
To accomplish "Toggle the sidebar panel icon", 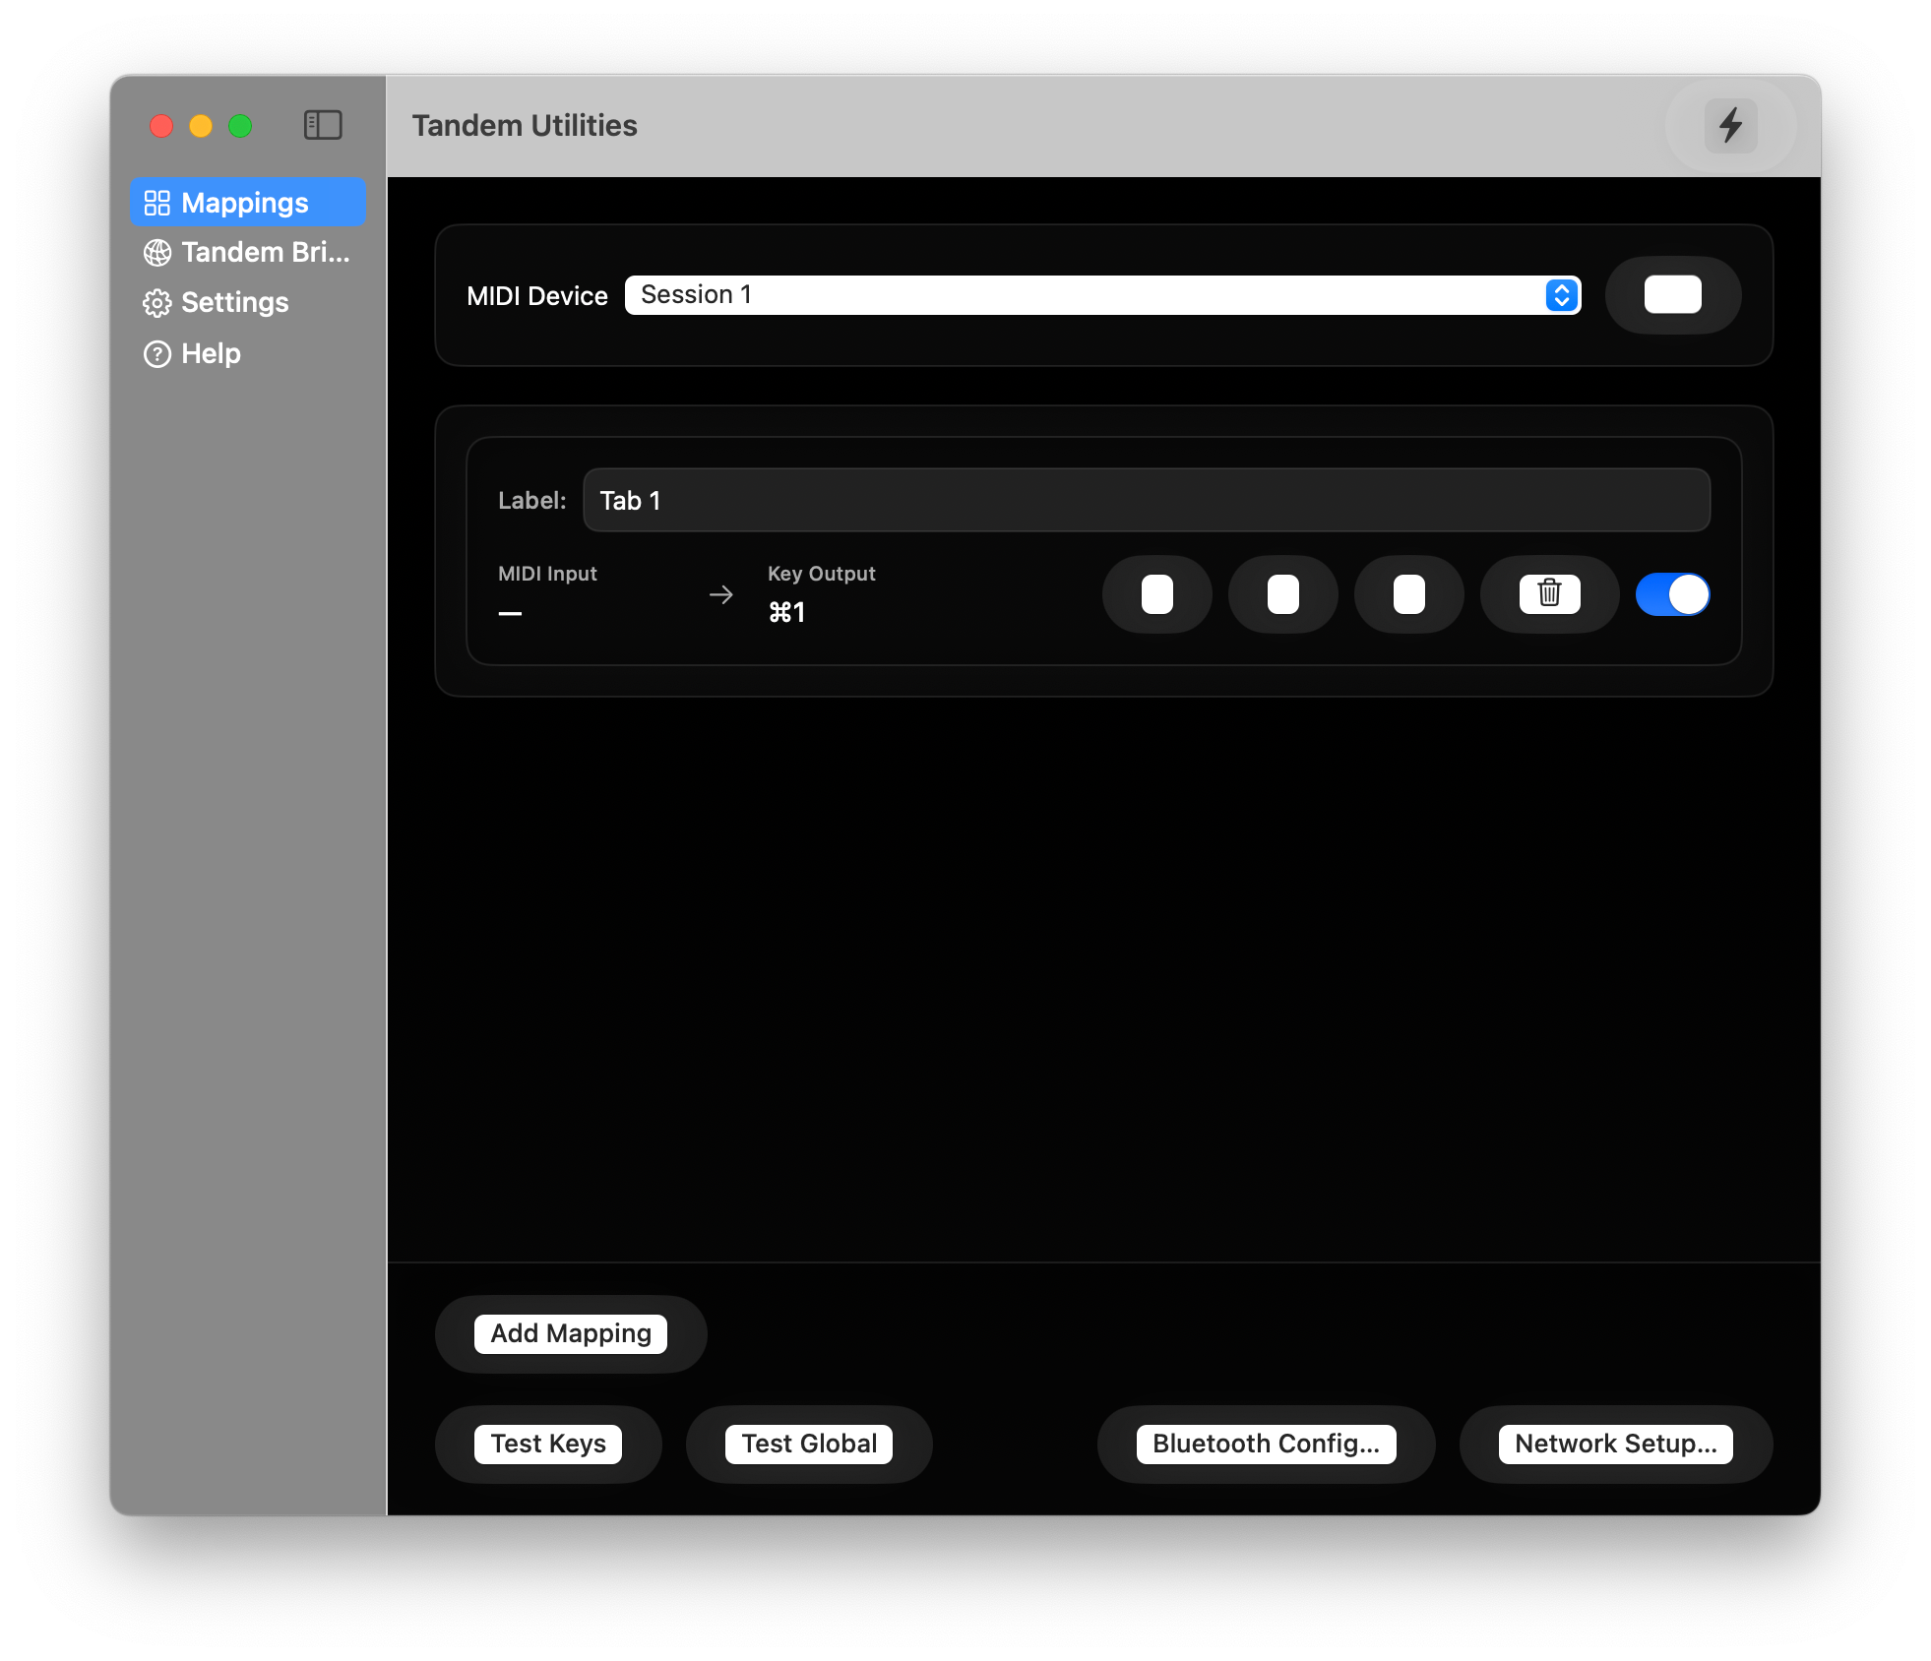I will 323,125.
